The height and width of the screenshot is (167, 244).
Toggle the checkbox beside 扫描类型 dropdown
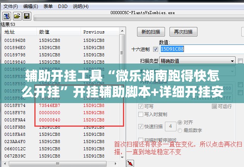tap(241, 61)
